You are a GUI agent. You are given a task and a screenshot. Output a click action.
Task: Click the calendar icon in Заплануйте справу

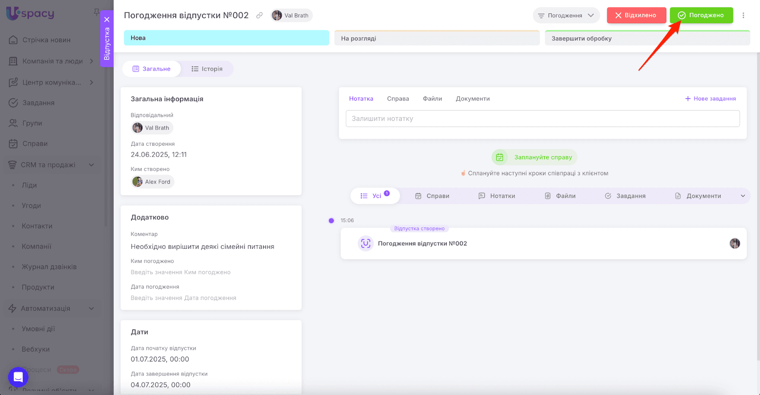point(500,157)
